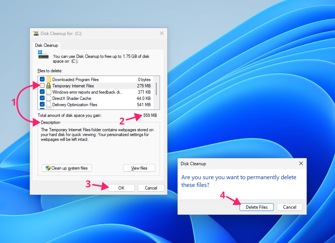Viewport: 335px width, 243px height.
Task: Click the 0 bytes size value
Action: tap(144, 80)
